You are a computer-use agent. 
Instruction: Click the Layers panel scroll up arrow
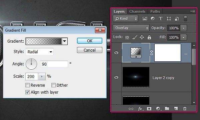194,45
